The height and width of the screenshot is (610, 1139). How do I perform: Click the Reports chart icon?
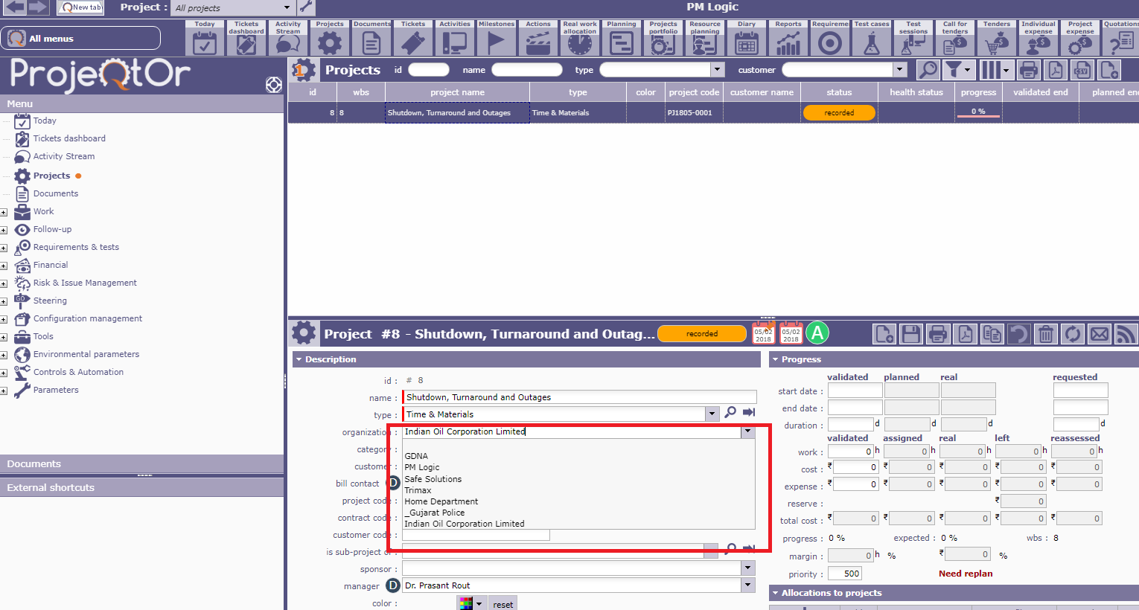pyautogui.click(x=788, y=39)
